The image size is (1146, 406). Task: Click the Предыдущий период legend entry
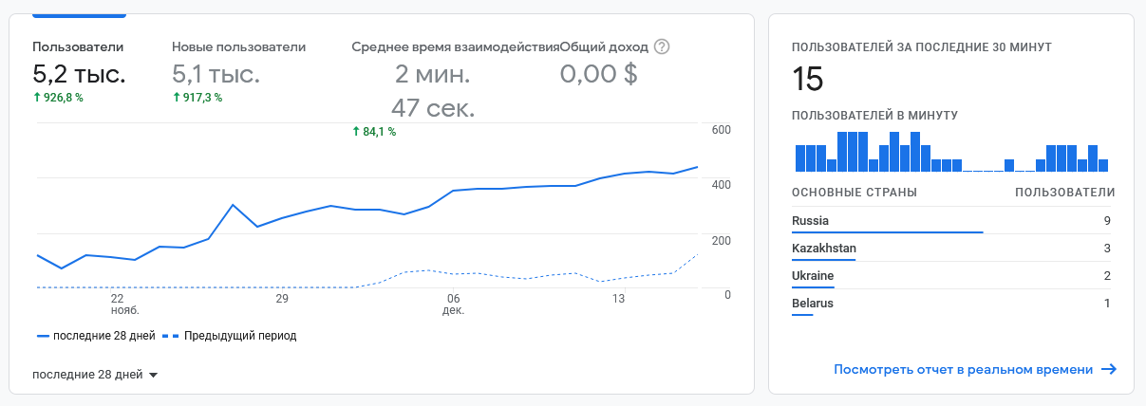[229, 336]
